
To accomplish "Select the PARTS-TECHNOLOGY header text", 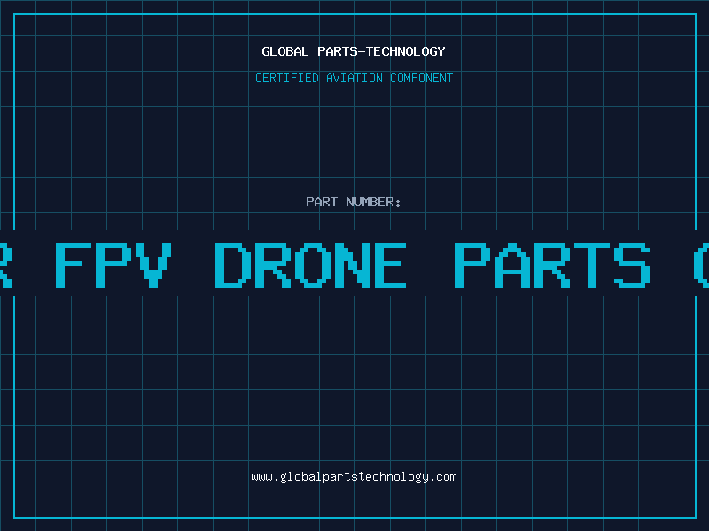I will 381,51.
